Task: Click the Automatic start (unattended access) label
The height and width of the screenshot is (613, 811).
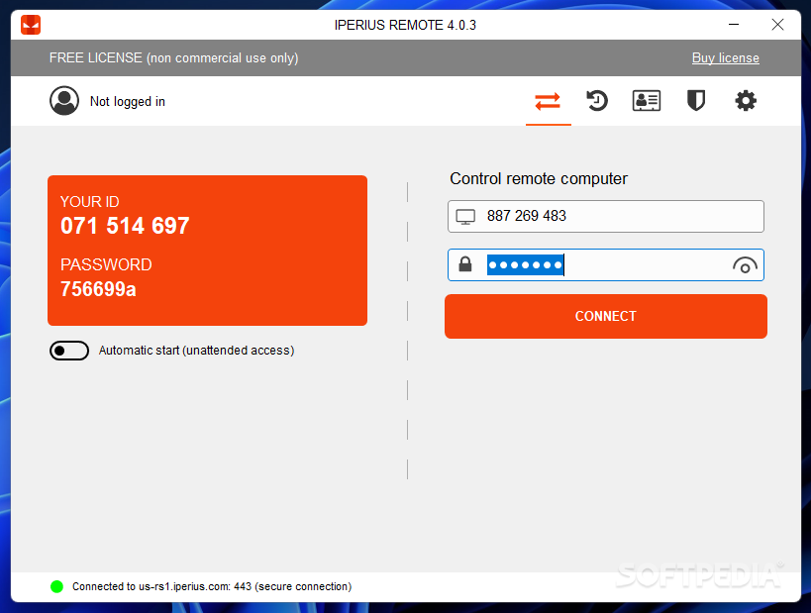Action: click(196, 351)
